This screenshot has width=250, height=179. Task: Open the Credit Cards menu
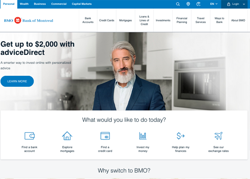(107, 21)
